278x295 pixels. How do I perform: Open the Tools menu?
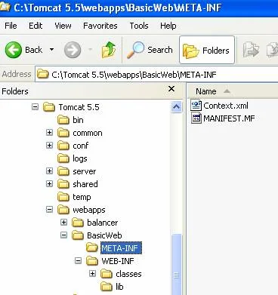point(139,26)
